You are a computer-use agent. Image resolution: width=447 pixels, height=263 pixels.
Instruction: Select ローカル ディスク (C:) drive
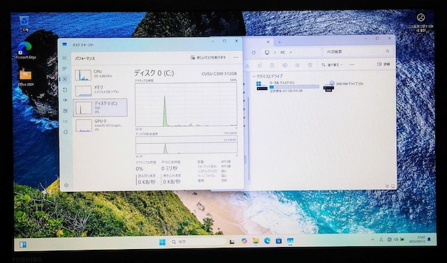pos(288,87)
